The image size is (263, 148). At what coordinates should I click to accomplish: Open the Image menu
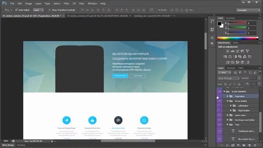point(28,3)
